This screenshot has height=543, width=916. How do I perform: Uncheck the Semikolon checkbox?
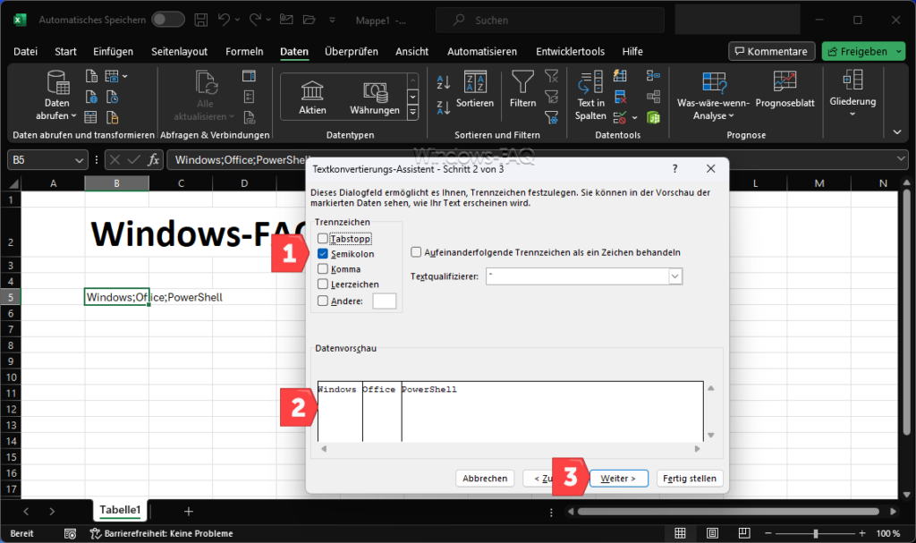tap(322, 254)
